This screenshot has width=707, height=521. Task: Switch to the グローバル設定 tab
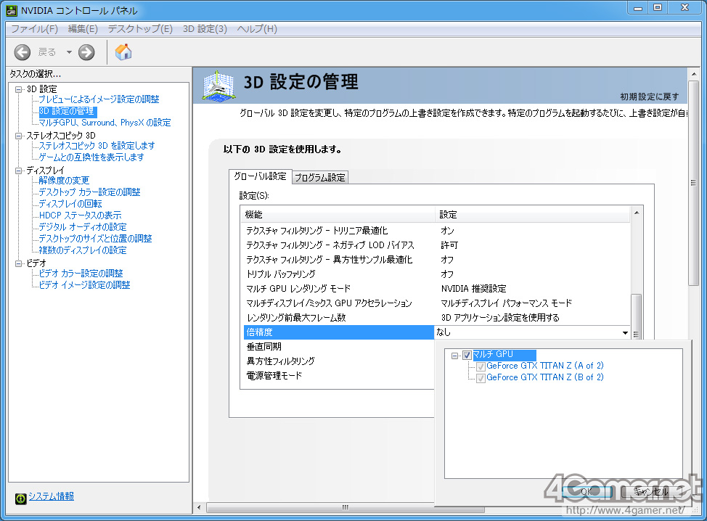[x=260, y=176]
